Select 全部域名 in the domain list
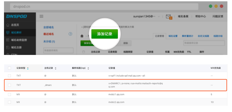 [49, 27]
